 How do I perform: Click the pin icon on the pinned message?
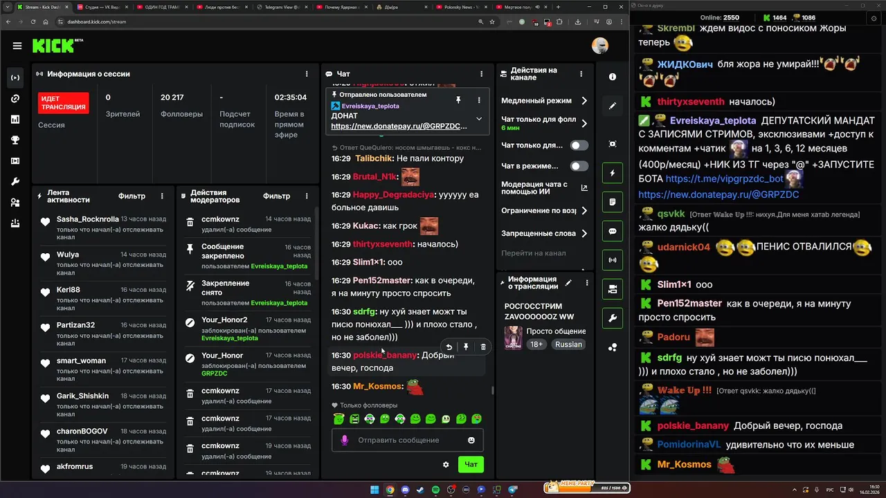[458, 100]
